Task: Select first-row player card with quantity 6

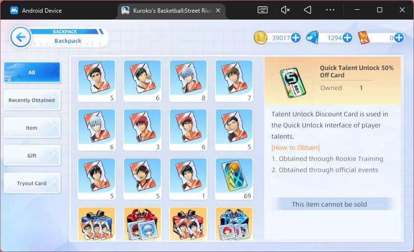Action: coord(142,81)
